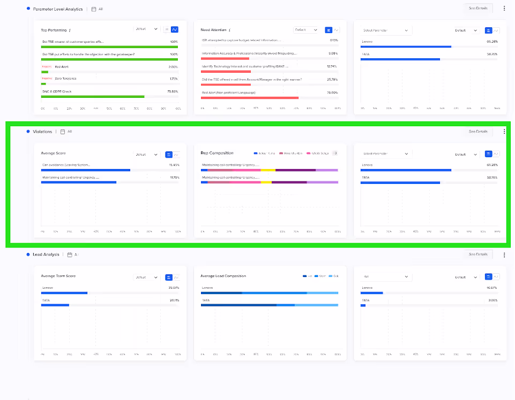This screenshot has width=515, height=400.
Task: Click See Details for Parameter Level Analytics
Action: (x=478, y=8)
